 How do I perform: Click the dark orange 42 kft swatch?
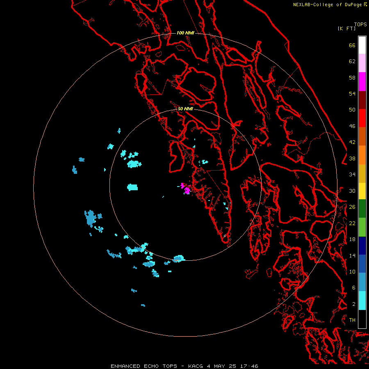(x=362, y=136)
